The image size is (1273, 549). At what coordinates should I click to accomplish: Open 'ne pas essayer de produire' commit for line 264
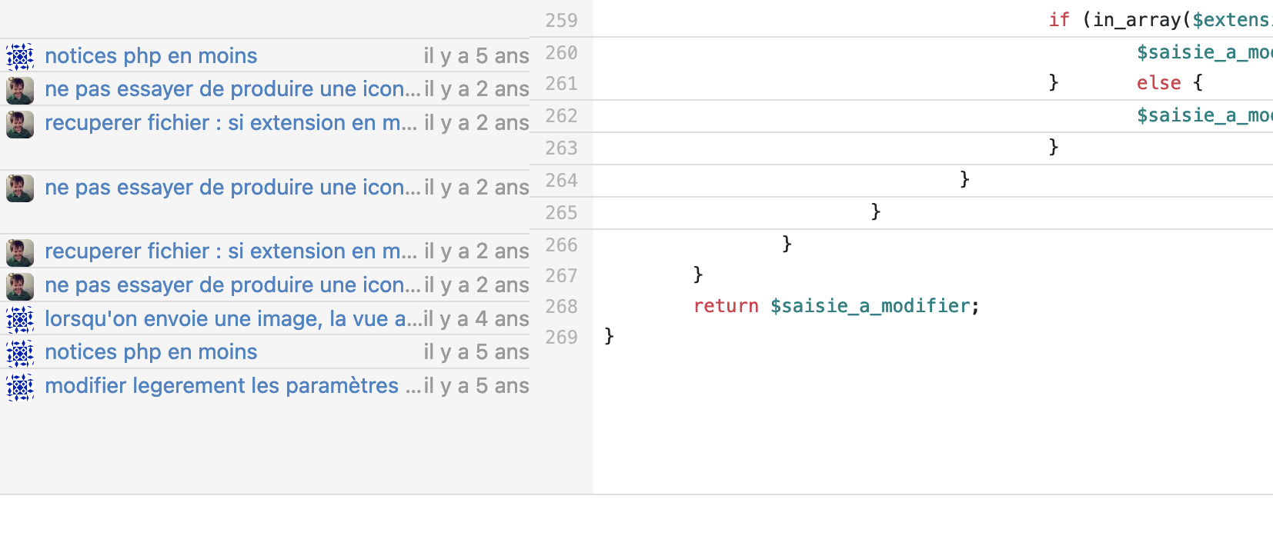tap(232, 188)
